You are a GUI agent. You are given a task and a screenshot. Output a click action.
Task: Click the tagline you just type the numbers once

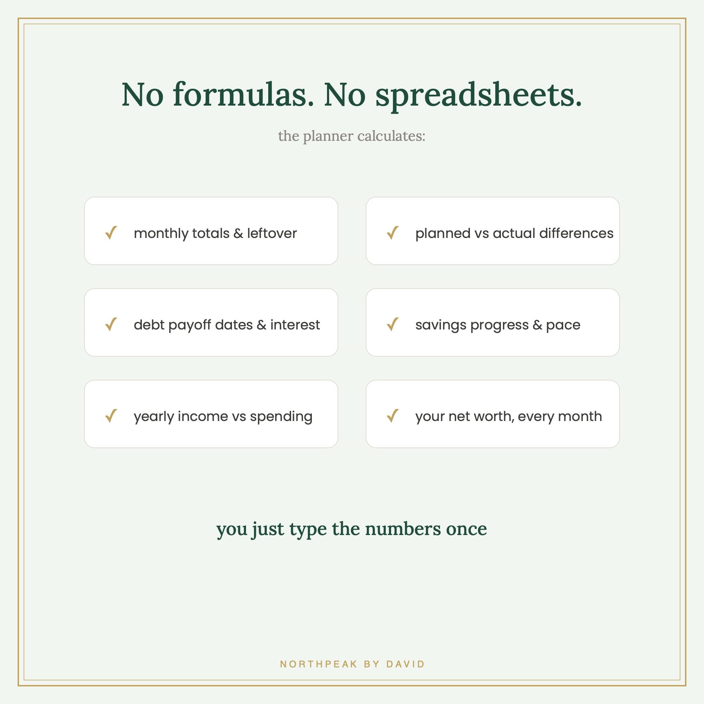tap(352, 529)
